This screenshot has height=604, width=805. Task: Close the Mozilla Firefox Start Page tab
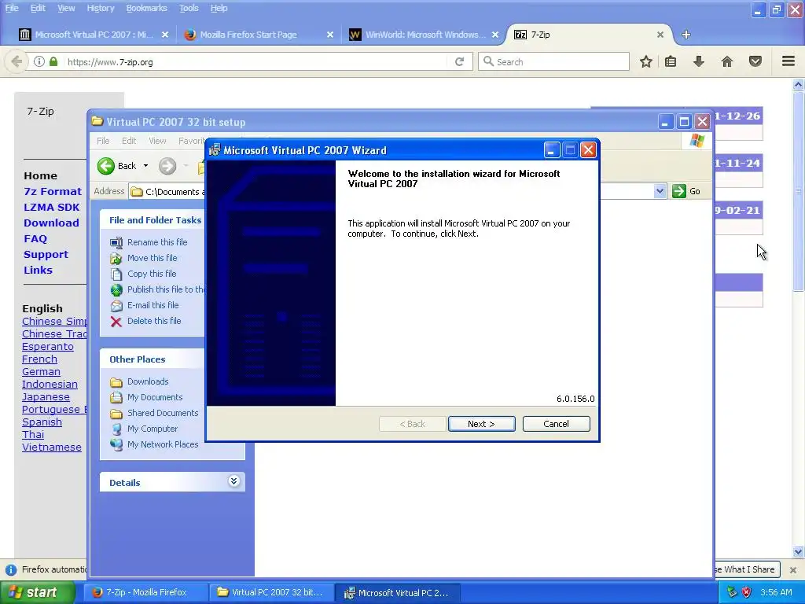coord(330,35)
